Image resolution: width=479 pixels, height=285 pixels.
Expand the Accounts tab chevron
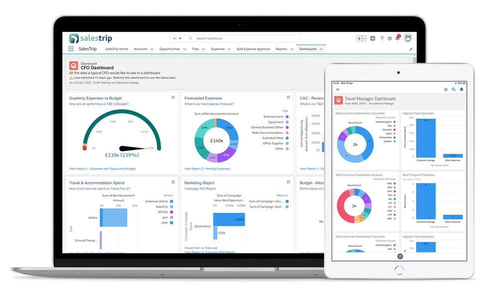coord(152,49)
